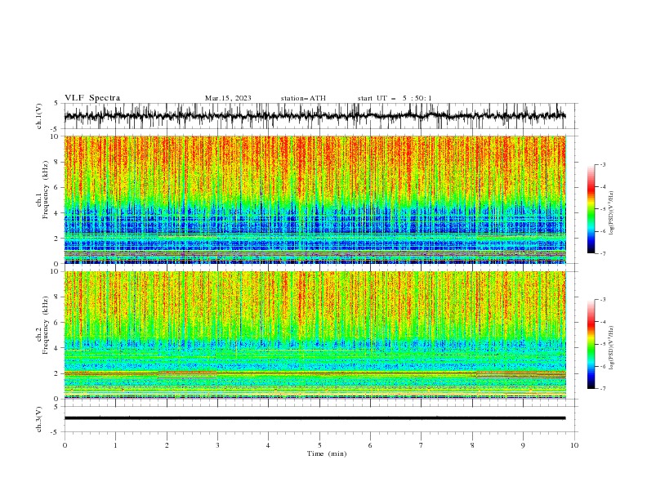Click the "ch.1(V)" axis label
647x500 pixels.
point(38,116)
